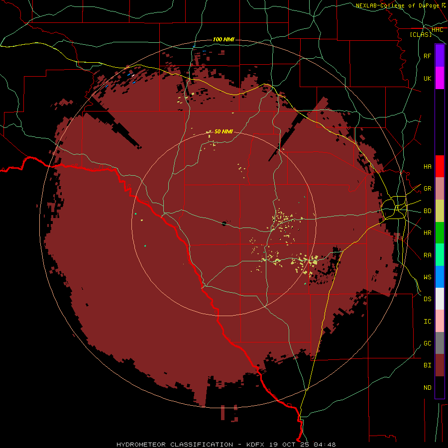
Task: Select the IC pink legend swatch
Action: (440, 321)
